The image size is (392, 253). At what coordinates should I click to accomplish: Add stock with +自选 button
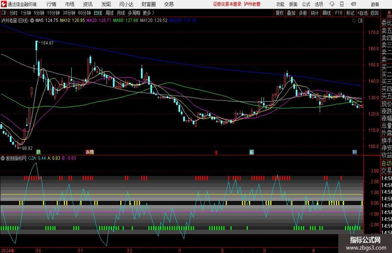[x=363, y=13]
